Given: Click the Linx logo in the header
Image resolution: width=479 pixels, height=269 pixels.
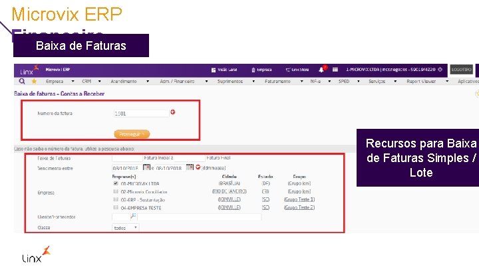Looking at the screenshot, I should coord(29,70).
